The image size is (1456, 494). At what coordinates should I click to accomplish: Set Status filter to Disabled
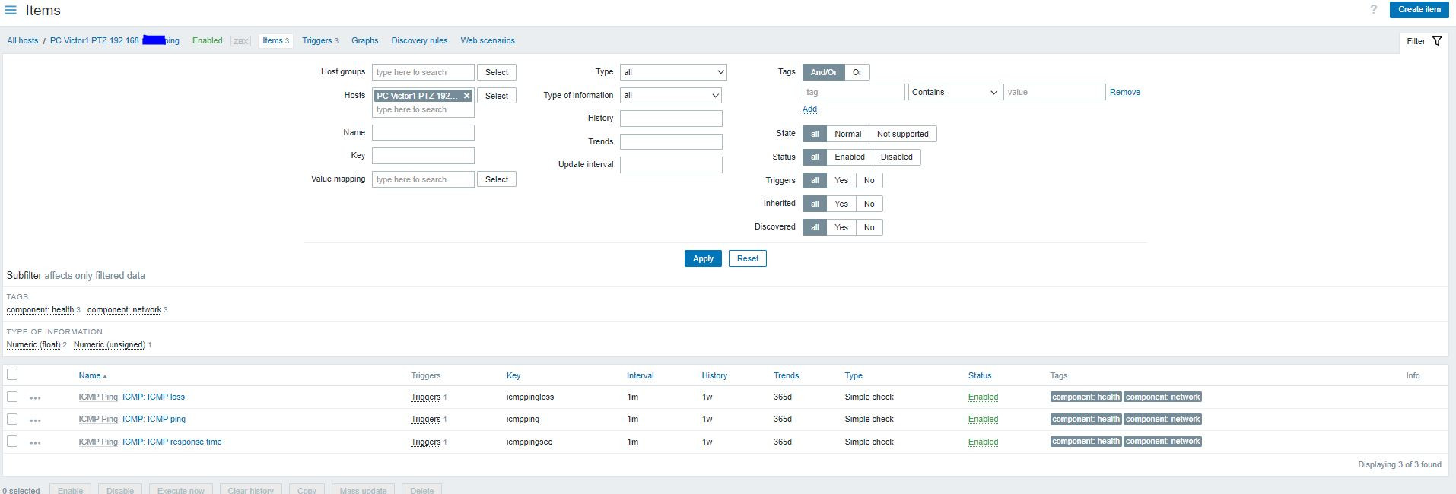point(896,157)
